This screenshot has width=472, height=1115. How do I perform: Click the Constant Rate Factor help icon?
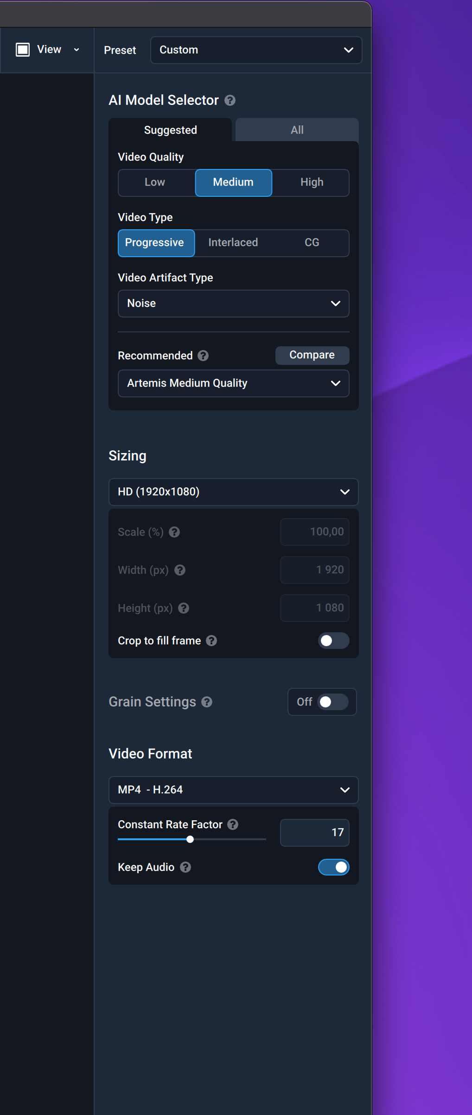233,824
